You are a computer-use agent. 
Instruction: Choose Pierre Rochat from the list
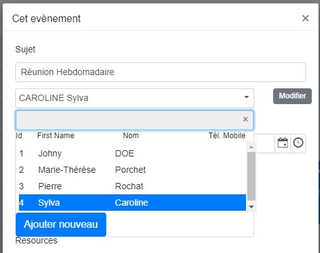point(132,186)
